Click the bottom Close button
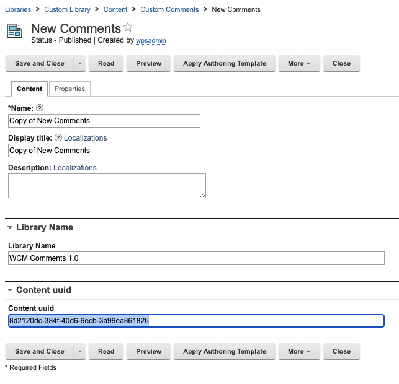This screenshot has width=399, height=384. pos(341,351)
